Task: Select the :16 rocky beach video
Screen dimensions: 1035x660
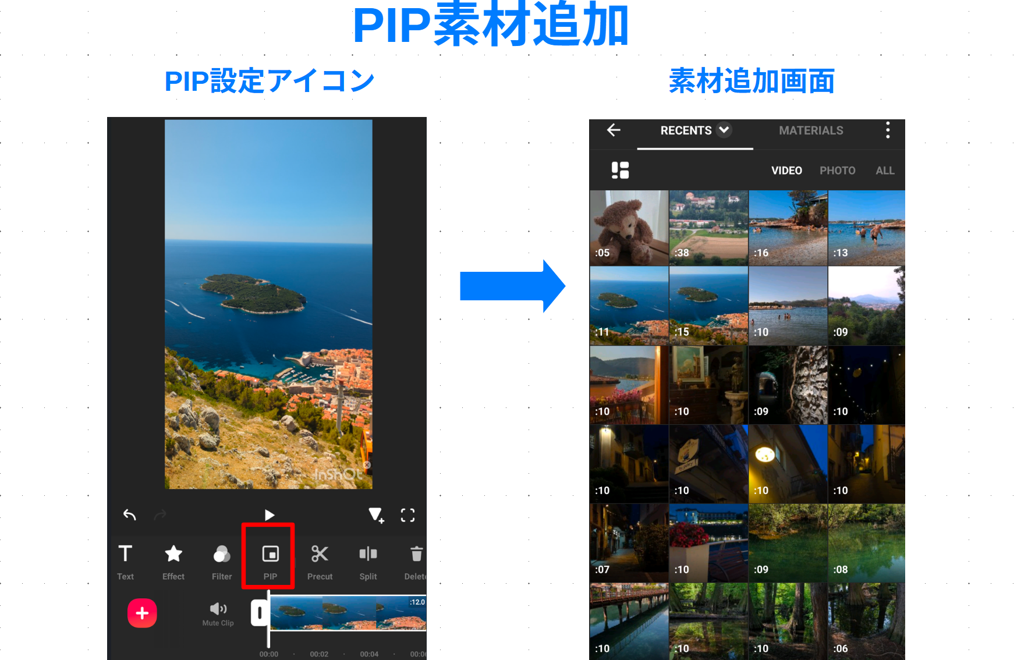Action: click(x=788, y=228)
